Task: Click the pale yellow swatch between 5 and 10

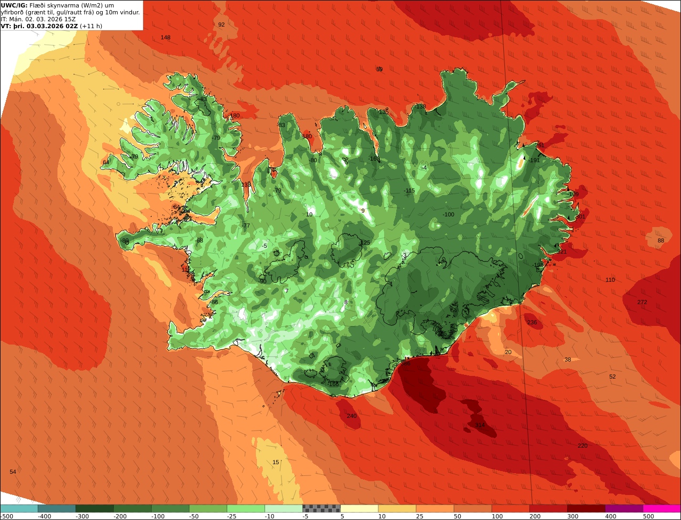Action: [359, 508]
